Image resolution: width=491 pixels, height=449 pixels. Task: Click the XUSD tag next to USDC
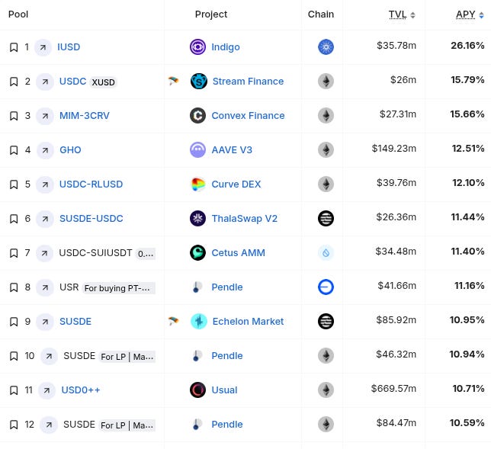pos(104,82)
